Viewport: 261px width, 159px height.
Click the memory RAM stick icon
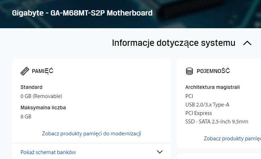pyautogui.click(x=25, y=71)
